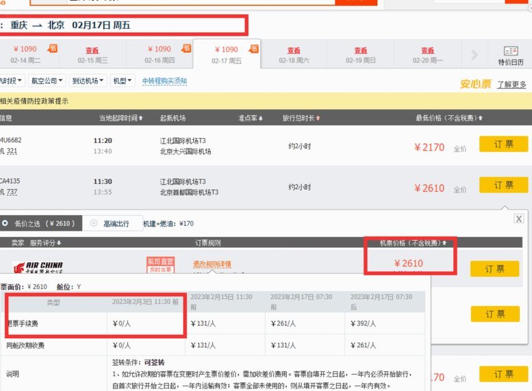532x391 pixels.
Task: Select the 02-20 周一 date tab
Action: tap(427, 54)
